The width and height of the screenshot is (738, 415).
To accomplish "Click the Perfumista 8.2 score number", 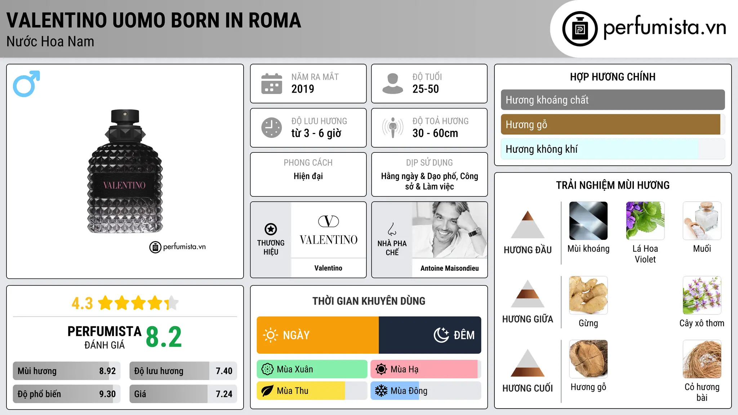I will point(164,337).
